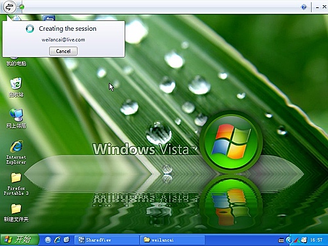Viewport: 328px width, 246px height.
Task: Launch Internet Explorer from quick launch
Action: pos(57,240)
